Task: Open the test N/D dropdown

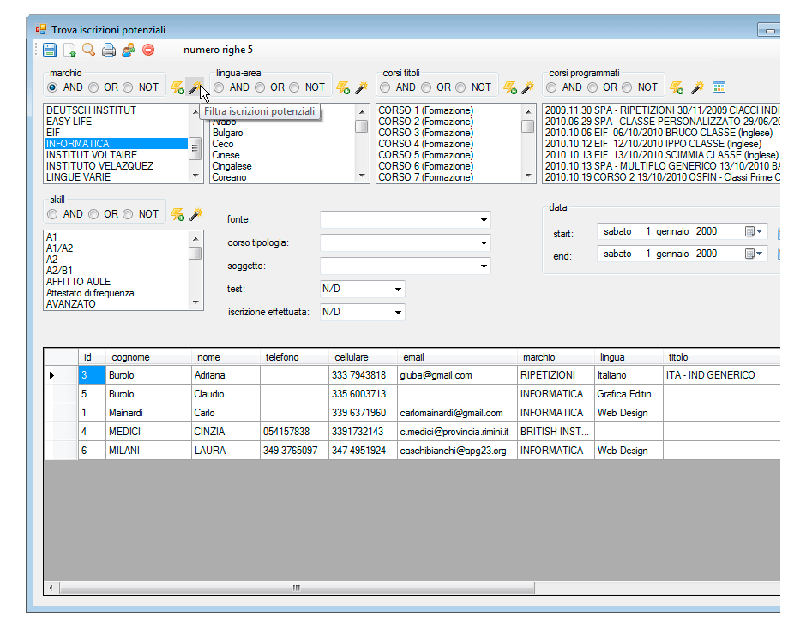Action: (x=398, y=290)
